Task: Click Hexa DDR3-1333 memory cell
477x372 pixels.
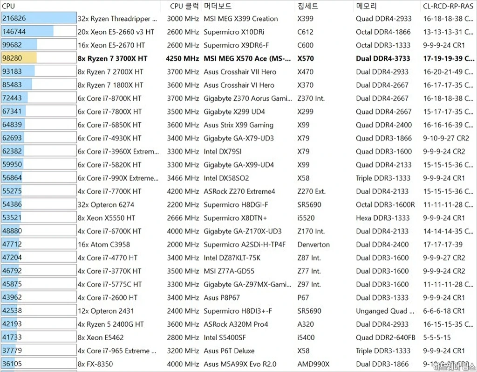Action: tap(383, 218)
